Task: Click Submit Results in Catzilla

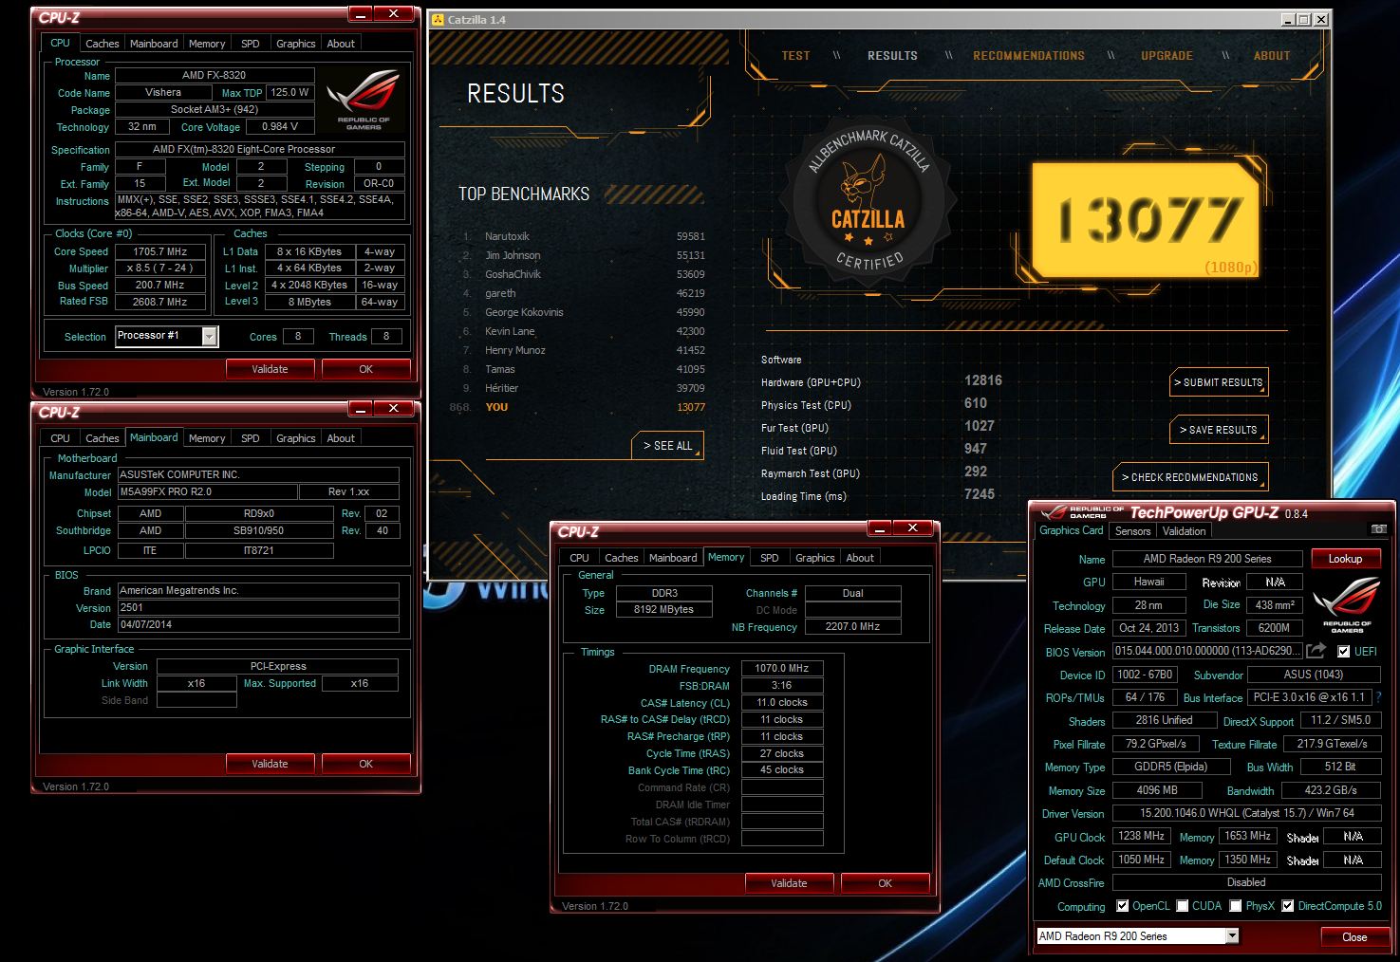Action: (x=1219, y=382)
